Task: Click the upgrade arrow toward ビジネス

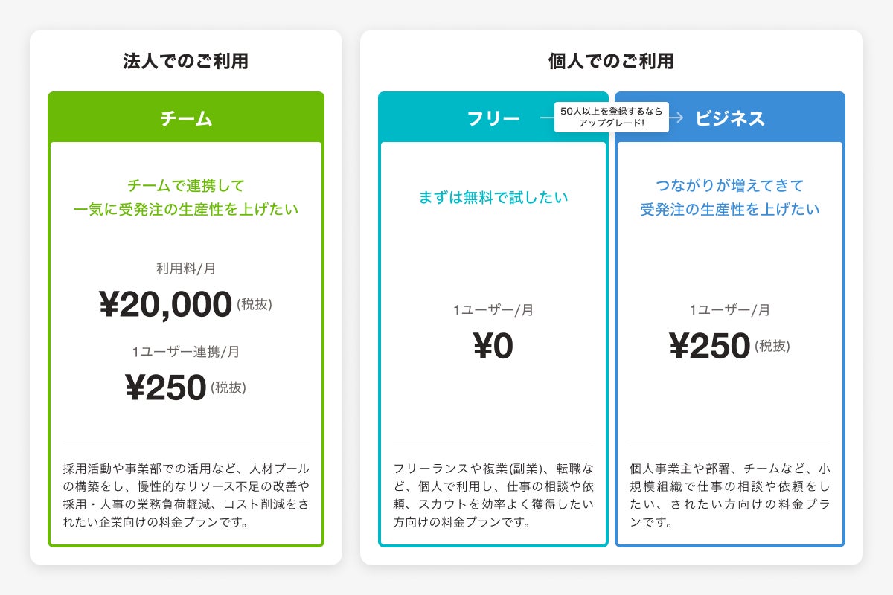Action: click(x=676, y=117)
